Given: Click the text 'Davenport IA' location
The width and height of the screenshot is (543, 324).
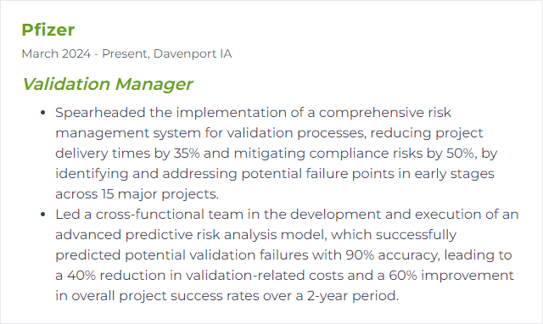Looking at the screenshot, I should (193, 53).
